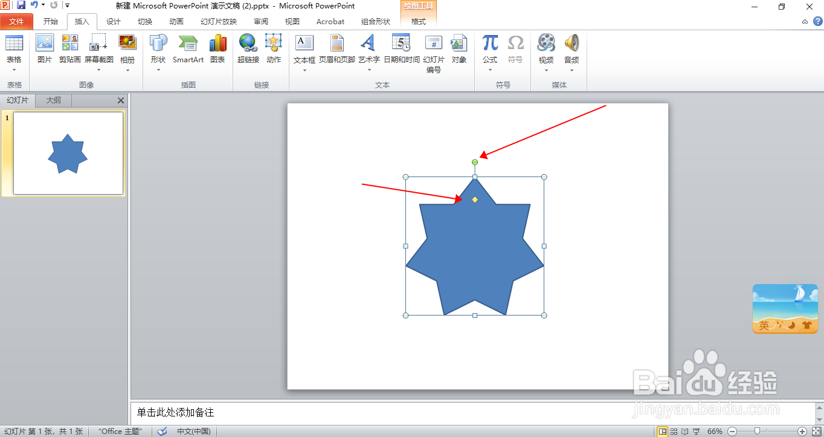Insert a picture via 图片 icon

coord(45,44)
